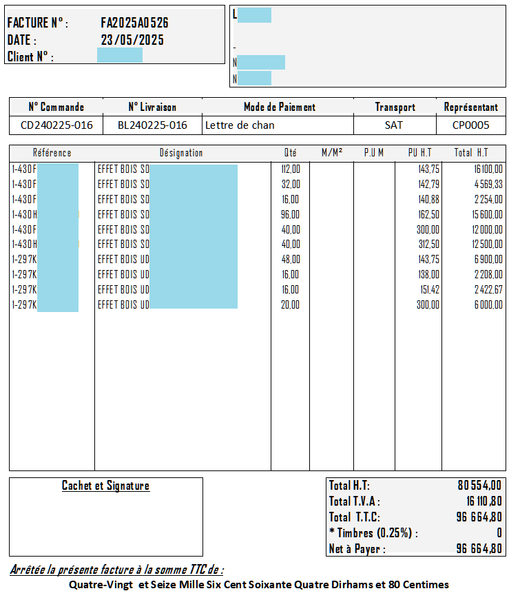The width and height of the screenshot is (520, 591).
Task: Select line total 2 422,67
Action: pos(488,289)
